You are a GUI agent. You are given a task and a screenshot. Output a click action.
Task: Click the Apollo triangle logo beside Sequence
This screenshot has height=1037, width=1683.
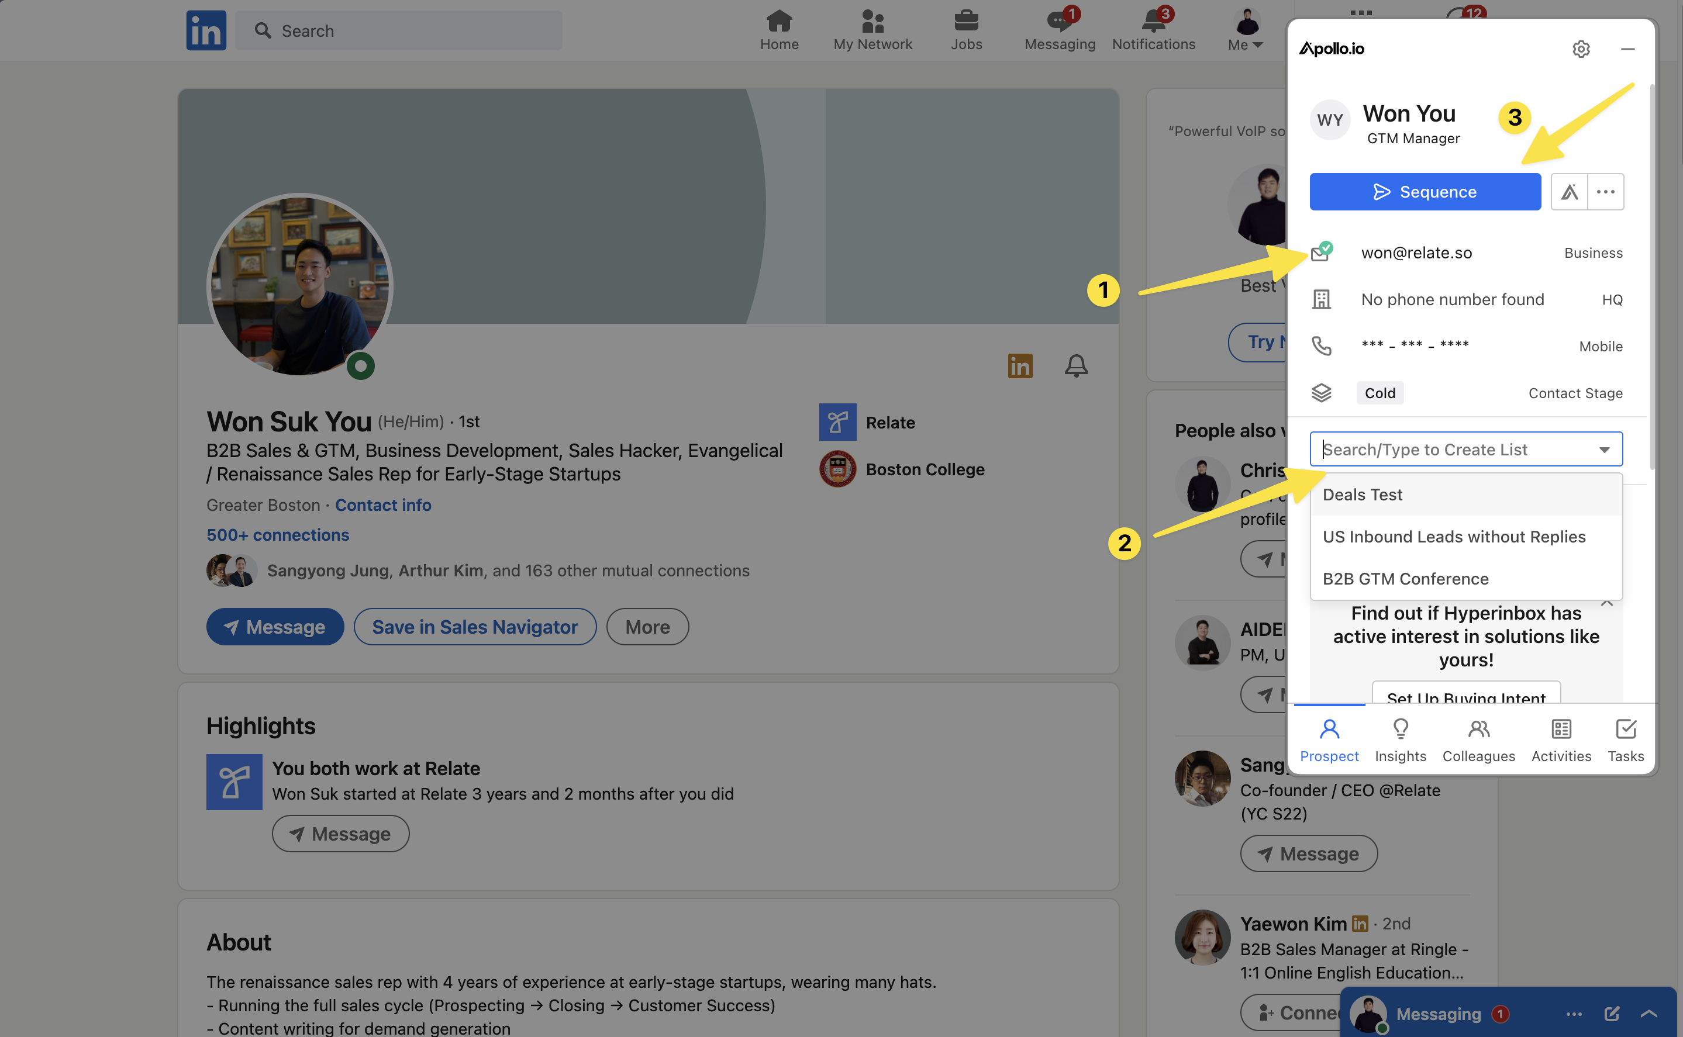(1568, 191)
